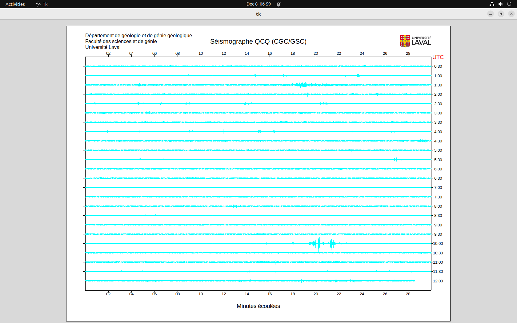Open the Activities overview

point(15,4)
